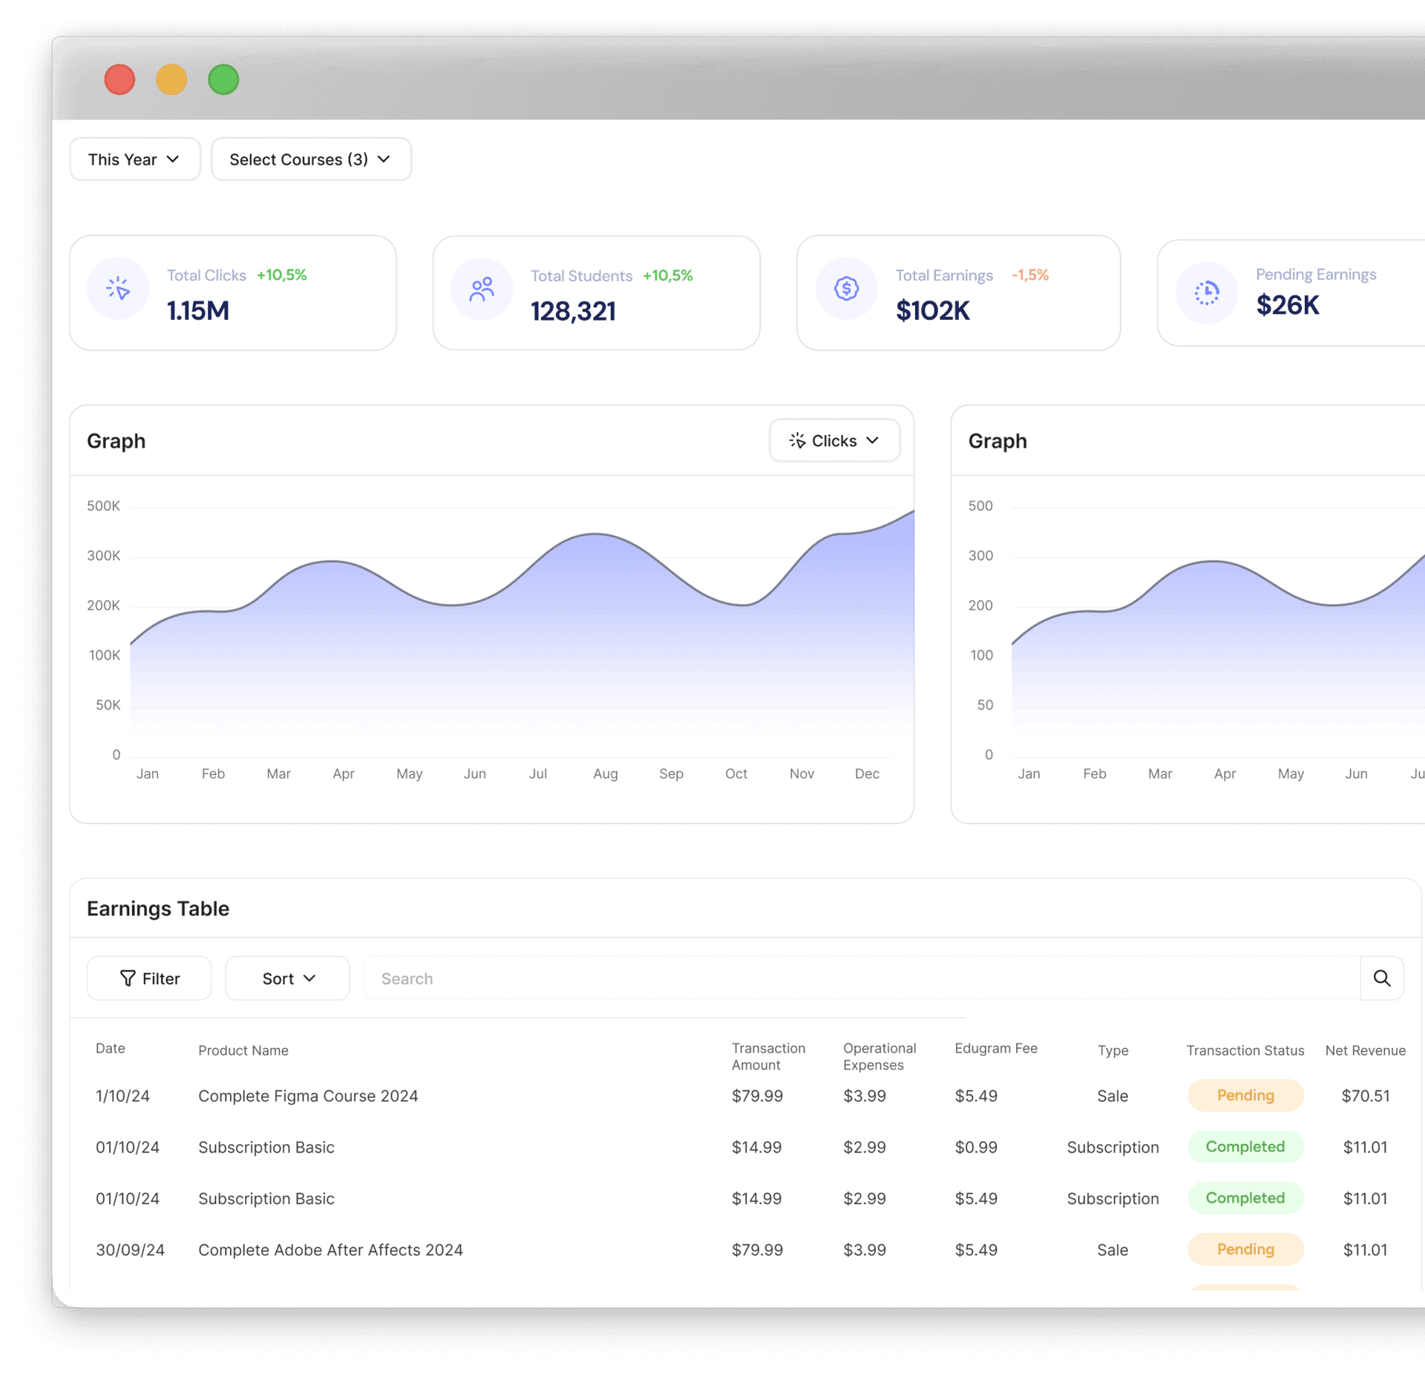This screenshot has width=1425, height=1374.
Task: Click the Transaction Status column header
Action: click(1245, 1050)
